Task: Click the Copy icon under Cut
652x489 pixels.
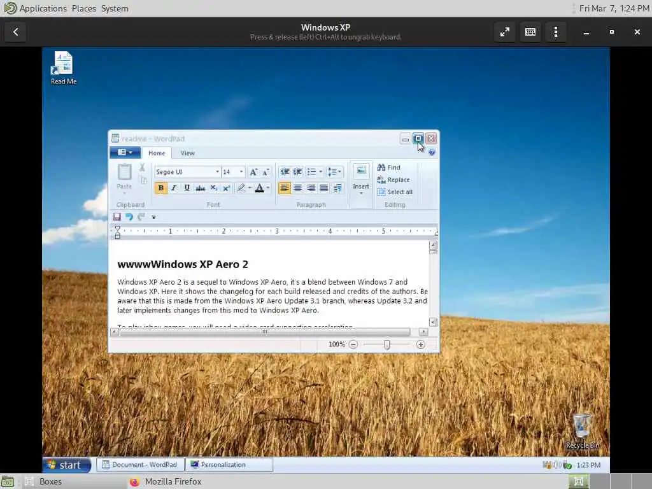Action: click(x=143, y=180)
